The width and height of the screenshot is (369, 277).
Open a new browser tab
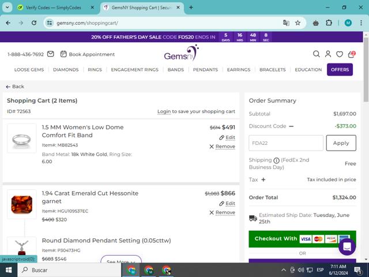191,8
